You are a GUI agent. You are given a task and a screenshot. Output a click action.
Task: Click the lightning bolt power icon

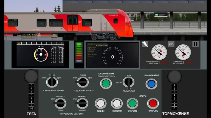pos(145,44)
